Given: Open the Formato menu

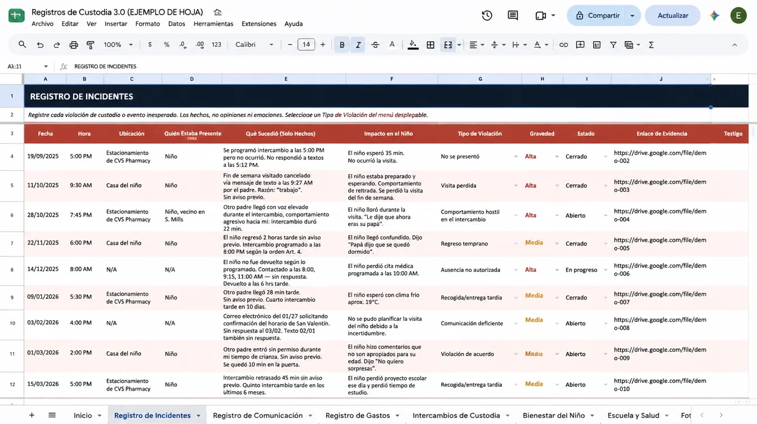Looking at the screenshot, I should pyautogui.click(x=148, y=24).
